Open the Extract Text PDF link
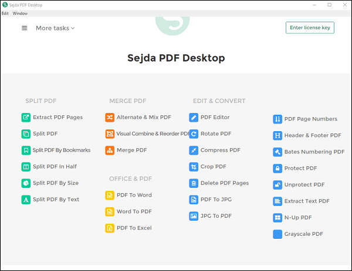 [x=307, y=201]
